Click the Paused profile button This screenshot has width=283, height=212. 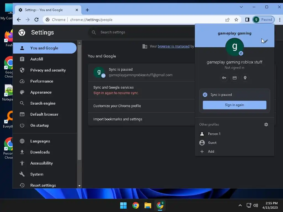(263, 20)
